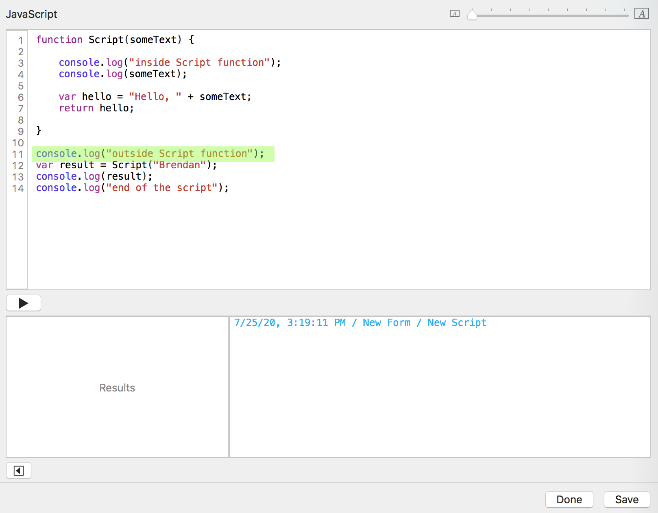Click the closing brace on line 9
Image resolution: width=658 pixels, height=513 pixels.
point(39,130)
